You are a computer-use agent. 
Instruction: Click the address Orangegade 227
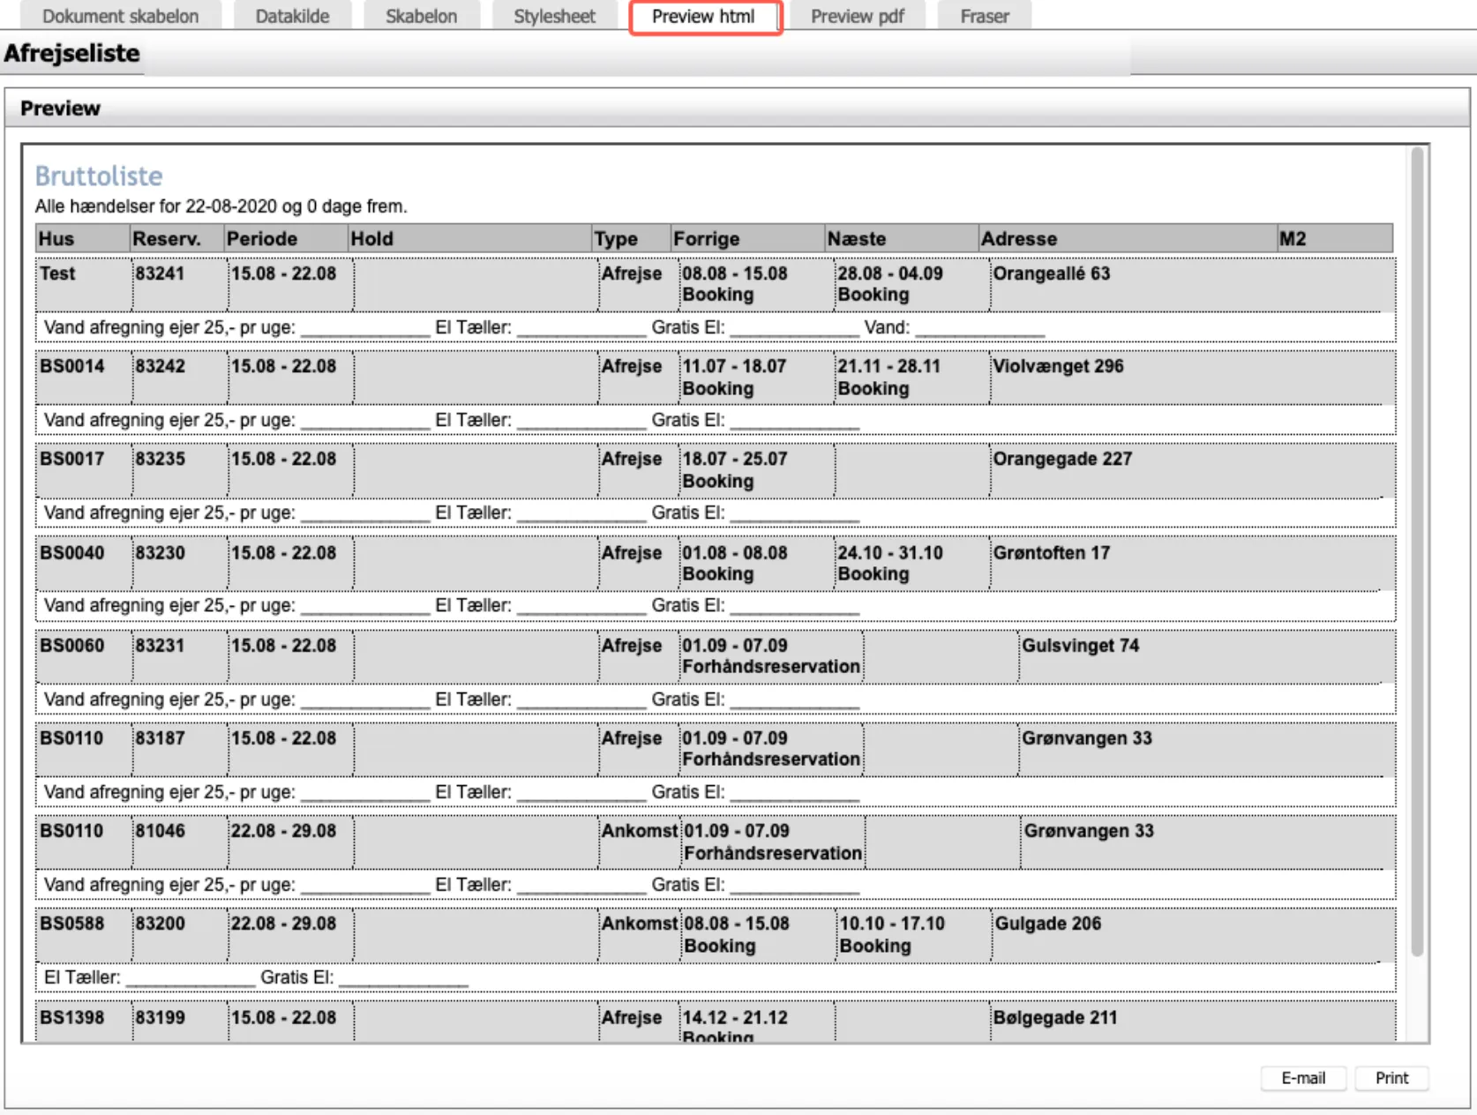click(x=1061, y=459)
